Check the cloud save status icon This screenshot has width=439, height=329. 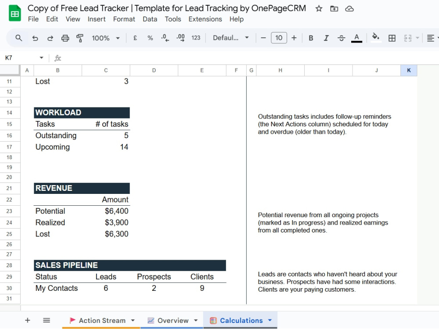point(349,9)
